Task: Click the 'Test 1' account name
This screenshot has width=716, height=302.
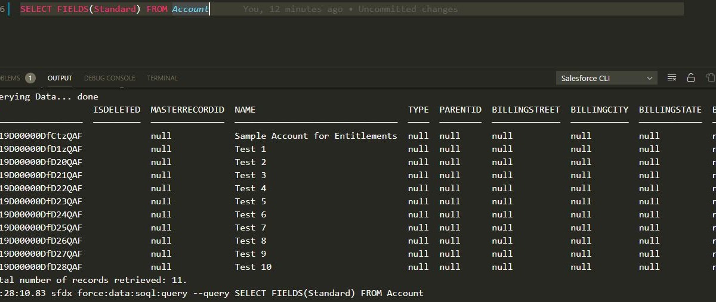Action: (x=250, y=149)
